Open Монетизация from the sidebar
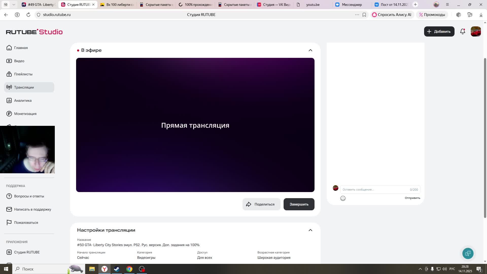 (25, 114)
